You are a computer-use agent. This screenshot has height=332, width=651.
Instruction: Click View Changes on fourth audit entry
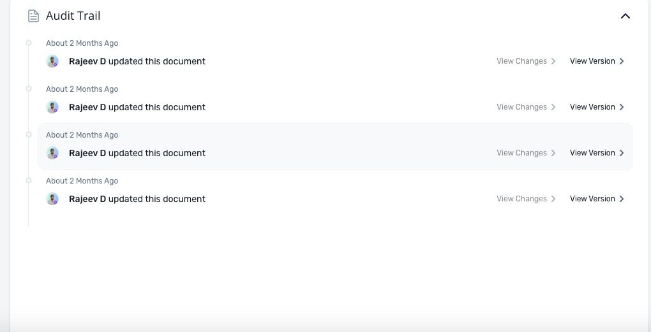526,199
